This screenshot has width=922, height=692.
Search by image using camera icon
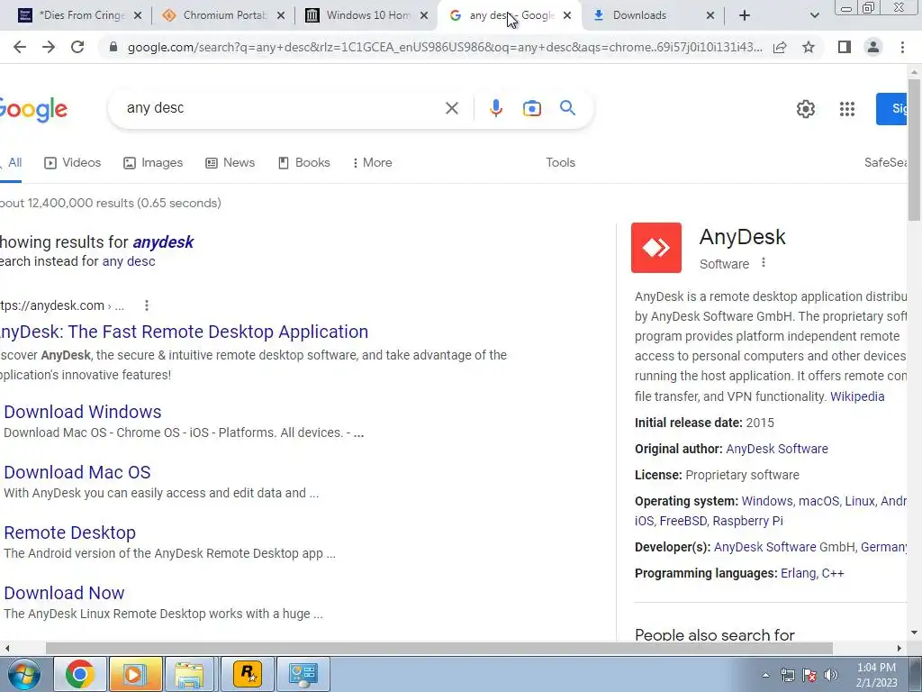(531, 108)
